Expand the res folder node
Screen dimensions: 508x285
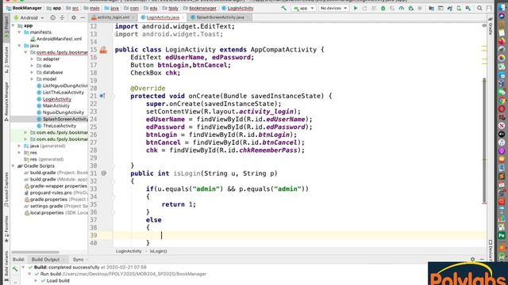(19, 153)
